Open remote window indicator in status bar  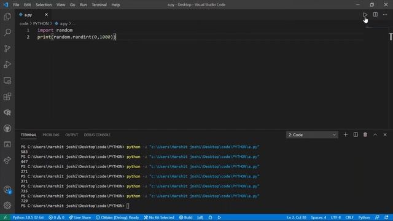pos(5,217)
